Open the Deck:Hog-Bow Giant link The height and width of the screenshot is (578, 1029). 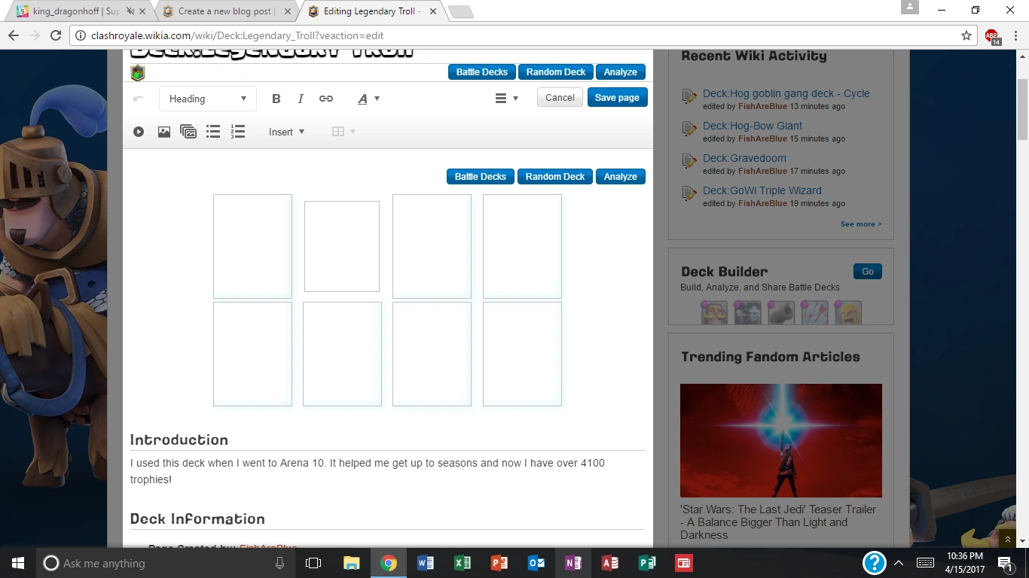pyautogui.click(x=753, y=126)
